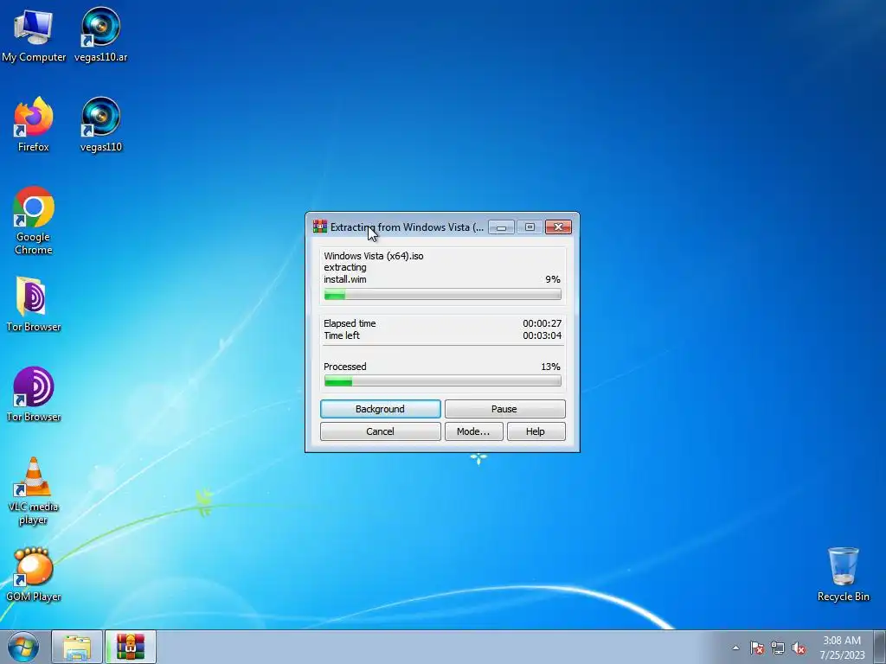This screenshot has height=664, width=886.
Task: Open Help in the extraction dialog
Action: pyautogui.click(x=536, y=431)
